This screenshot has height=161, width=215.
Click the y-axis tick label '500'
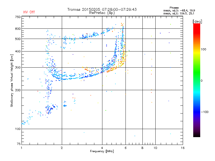(x=18, y=39)
